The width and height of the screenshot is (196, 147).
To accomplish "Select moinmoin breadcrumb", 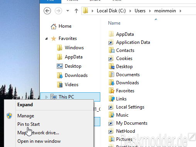I will 165,11.
